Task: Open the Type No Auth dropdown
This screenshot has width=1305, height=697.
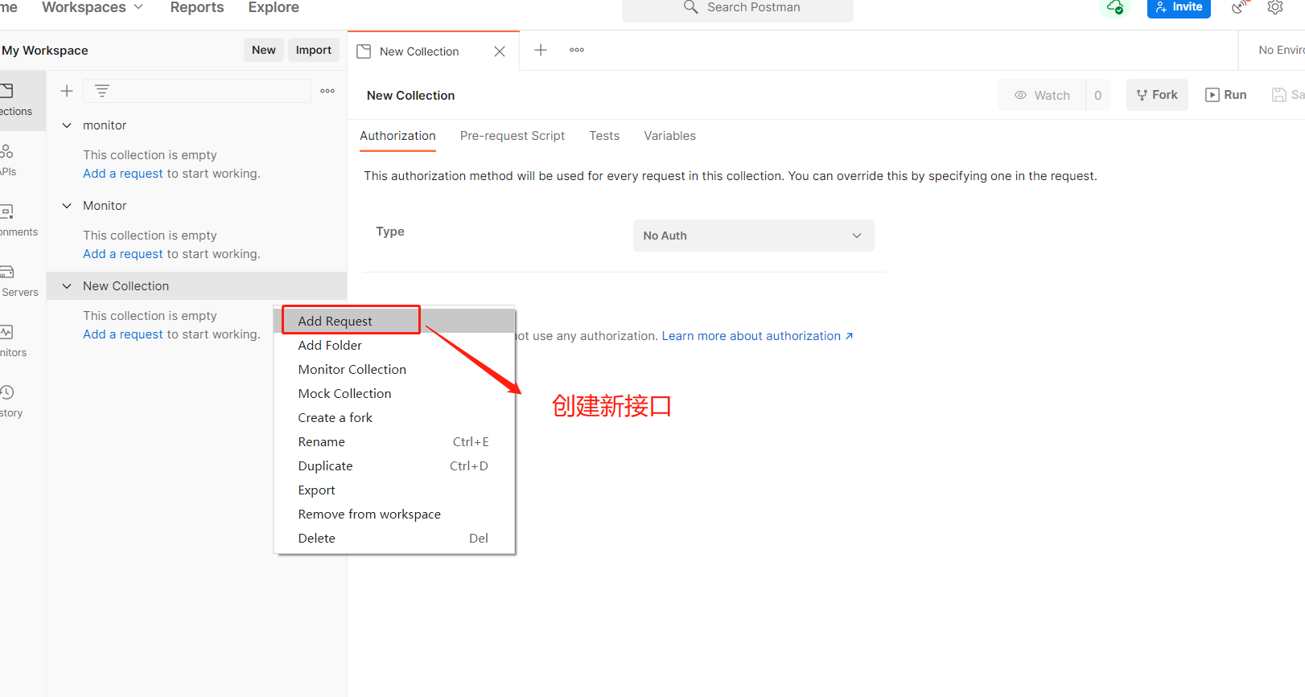Action: click(x=753, y=236)
